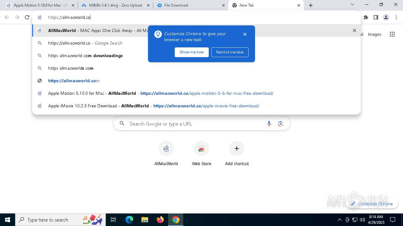The image size is (403, 226).
Task: Pick the 'com downloadings' search suggestion
Action: click(196, 56)
